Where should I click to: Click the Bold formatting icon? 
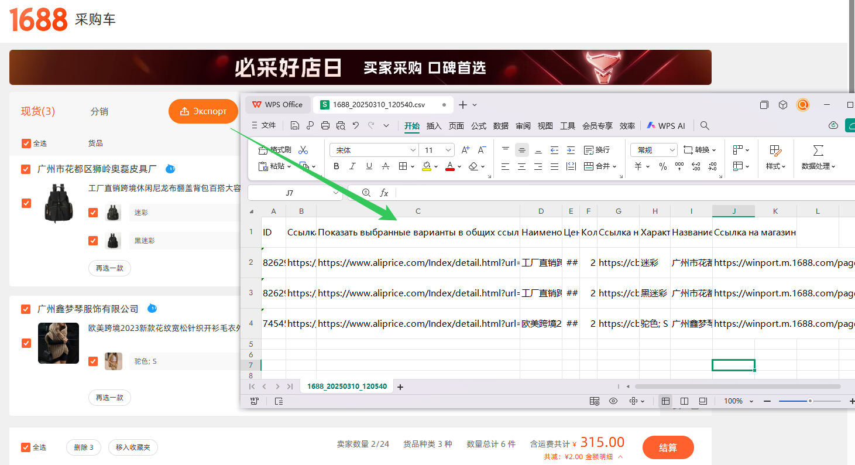coord(336,166)
